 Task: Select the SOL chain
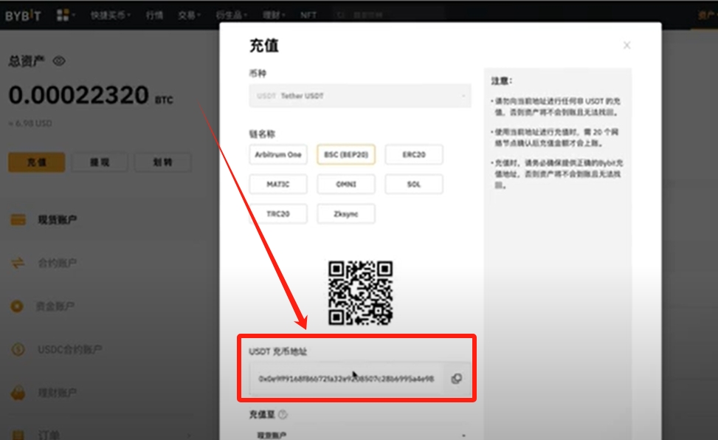pyautogui.click(x=414, y=185)
